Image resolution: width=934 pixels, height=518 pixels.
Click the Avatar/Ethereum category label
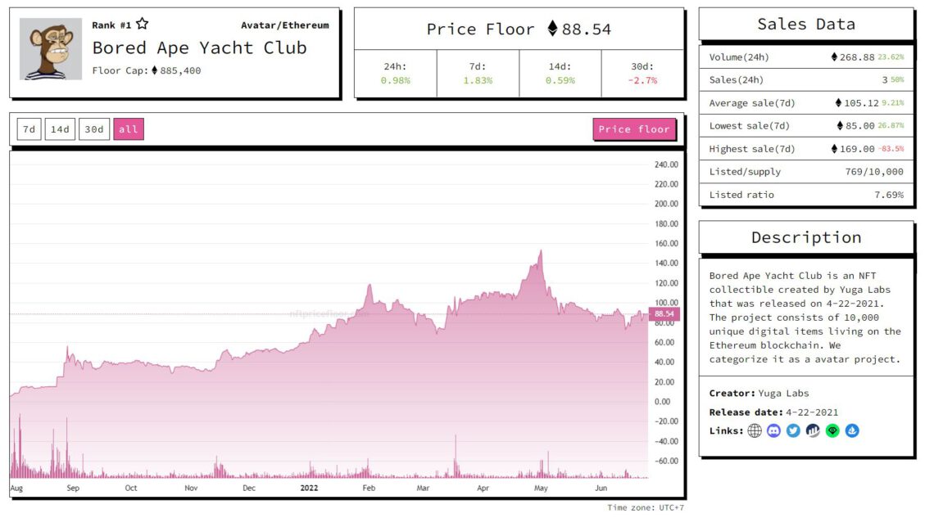284,25
